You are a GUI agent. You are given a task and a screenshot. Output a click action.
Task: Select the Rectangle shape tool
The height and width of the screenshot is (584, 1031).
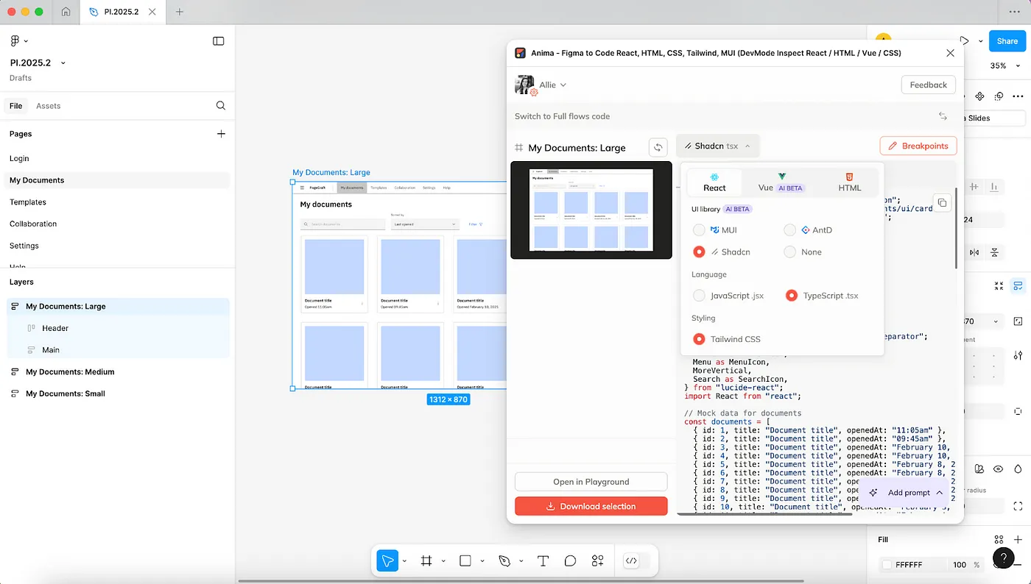tap(466, 560)
